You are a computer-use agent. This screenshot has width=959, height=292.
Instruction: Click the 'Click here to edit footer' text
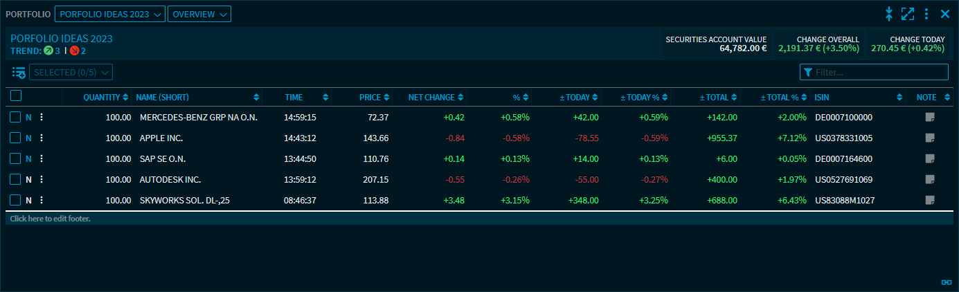(x=51, y=219)
